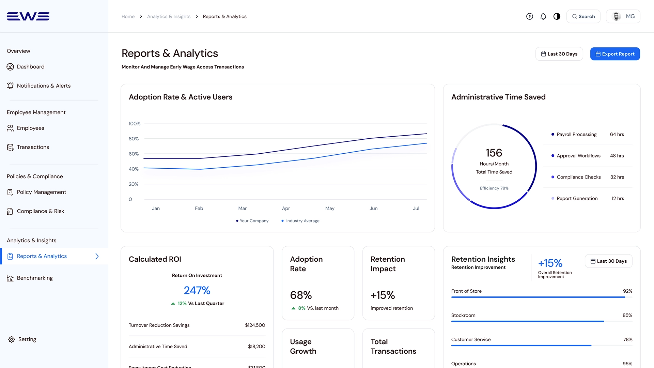Open Dashboard from the sidebar
Viewport: 654px width, 368px height.
[x=31, y=67]
